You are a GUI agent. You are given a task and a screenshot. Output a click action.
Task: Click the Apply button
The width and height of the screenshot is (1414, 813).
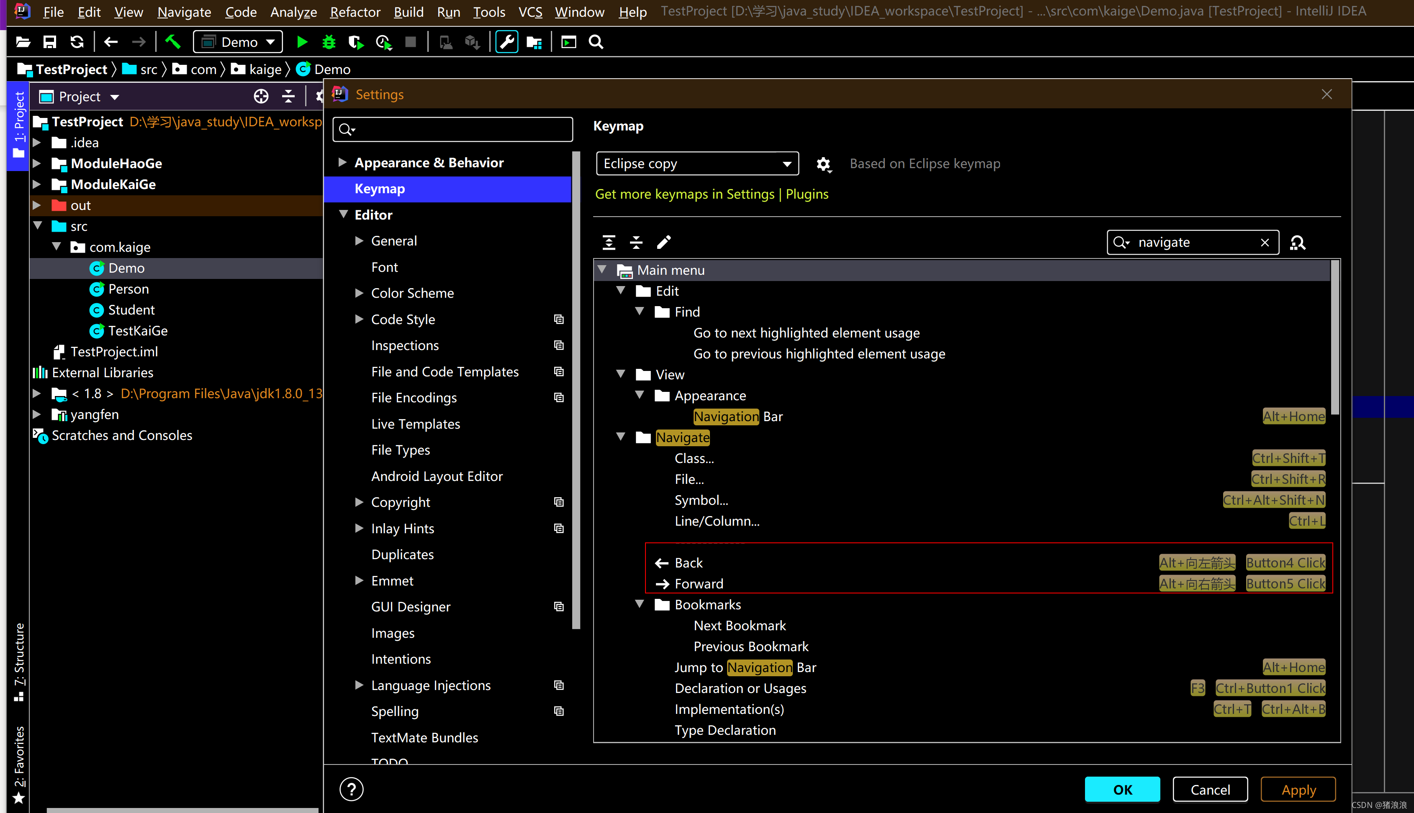1298,790
